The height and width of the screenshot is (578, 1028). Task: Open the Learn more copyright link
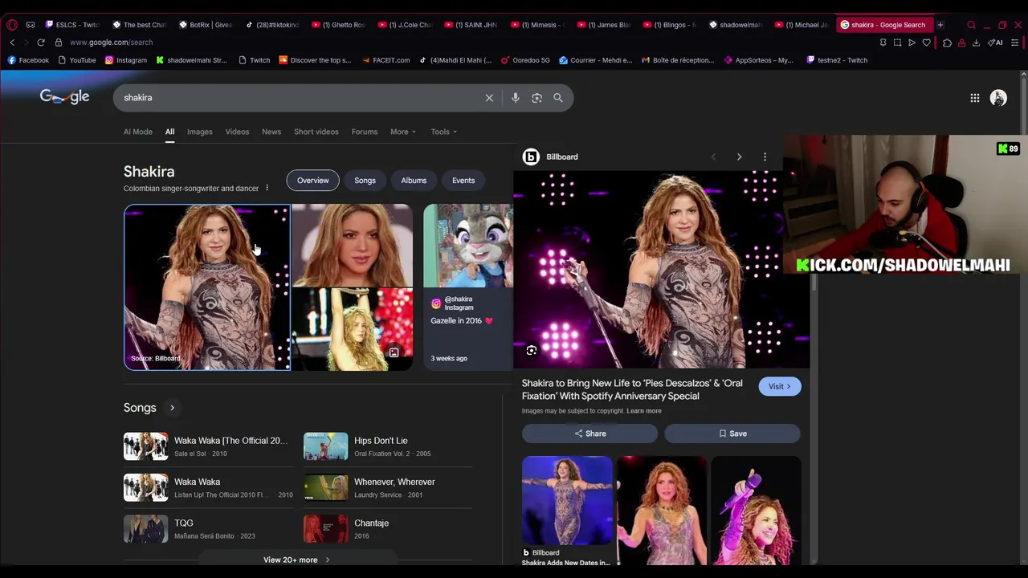pyautogui.click(x=644, y=411)
